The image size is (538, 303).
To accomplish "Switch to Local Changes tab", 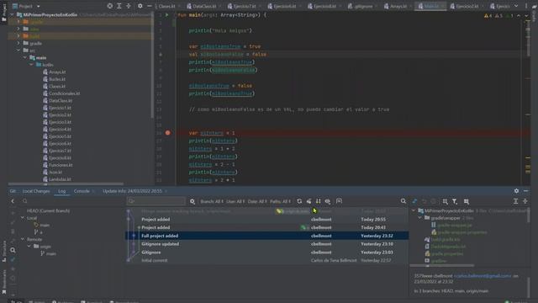I will click(36, 191).
